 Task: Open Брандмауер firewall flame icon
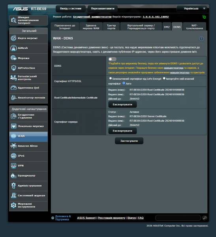point(13,176)
